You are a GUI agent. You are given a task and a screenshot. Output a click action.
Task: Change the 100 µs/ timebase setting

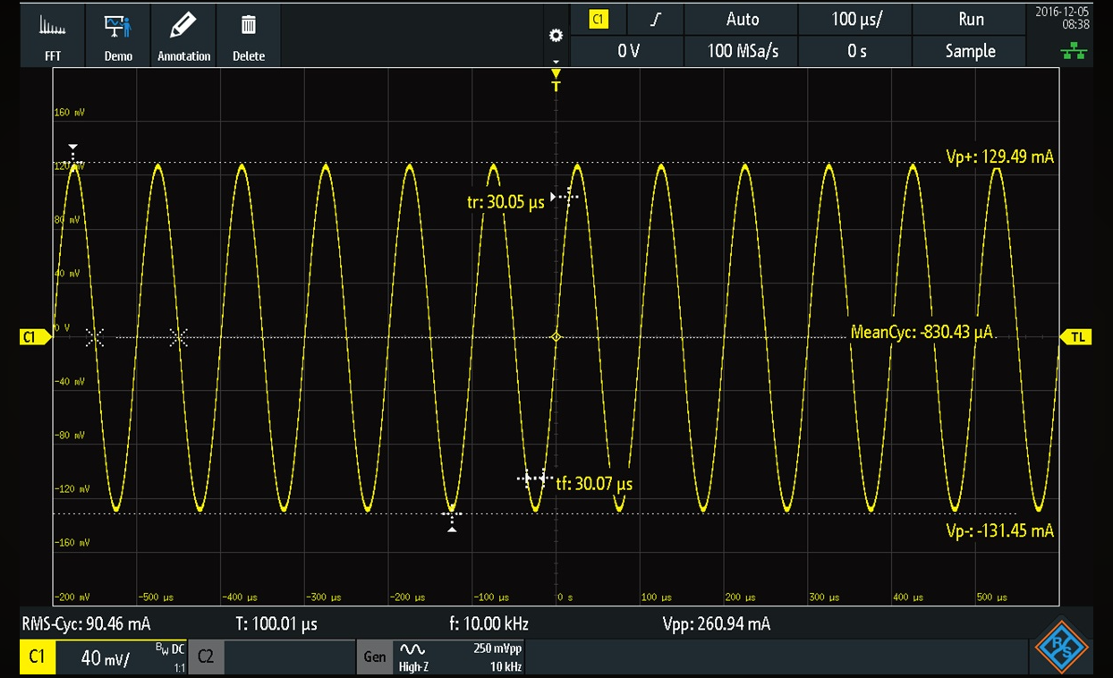pos(855,20)
